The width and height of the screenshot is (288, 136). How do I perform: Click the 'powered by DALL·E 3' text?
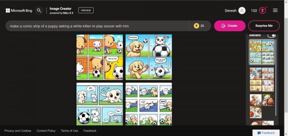[x=61, y=13]
